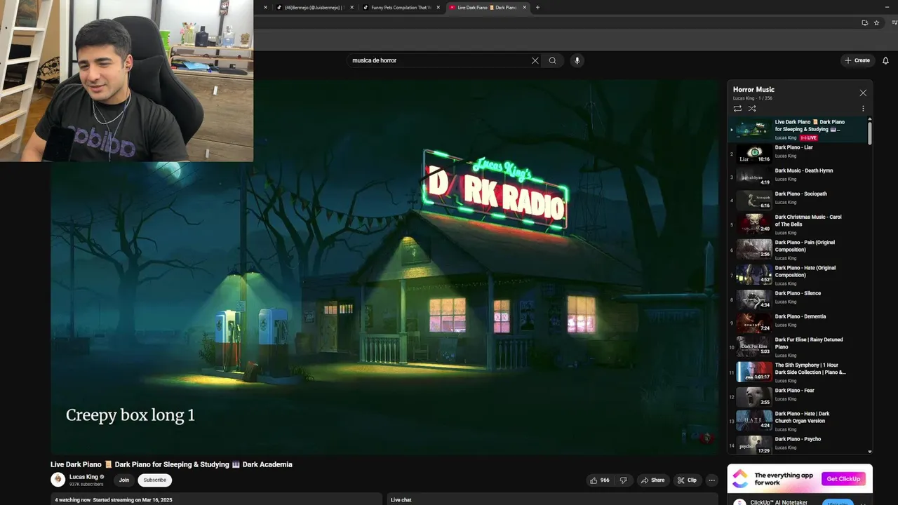Screen dimensions: 898x505
Task: Open the notifications bell
Action: click(x=885, y=60)
